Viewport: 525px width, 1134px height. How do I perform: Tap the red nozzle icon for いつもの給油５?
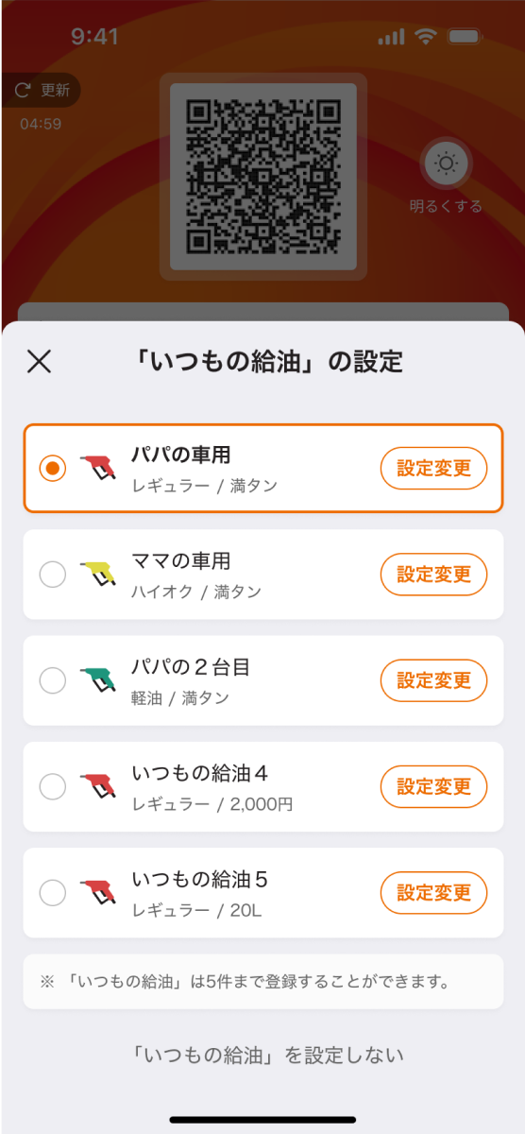98,892
